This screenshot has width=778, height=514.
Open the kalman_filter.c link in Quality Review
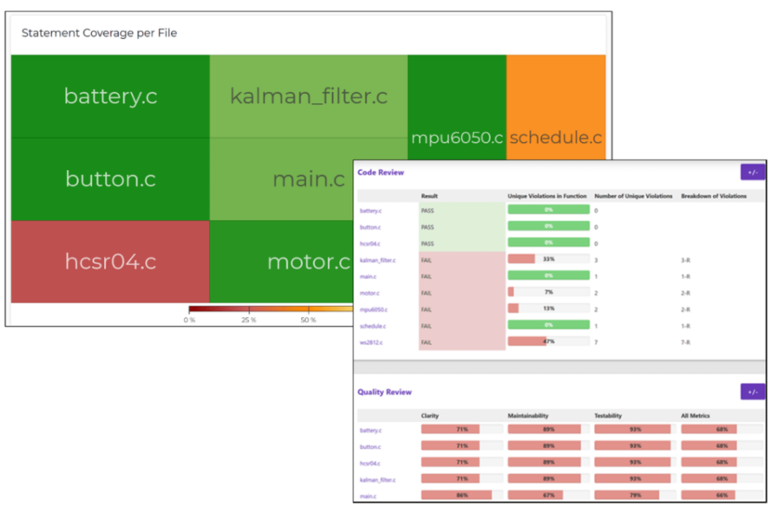click(x=380, y=478)
